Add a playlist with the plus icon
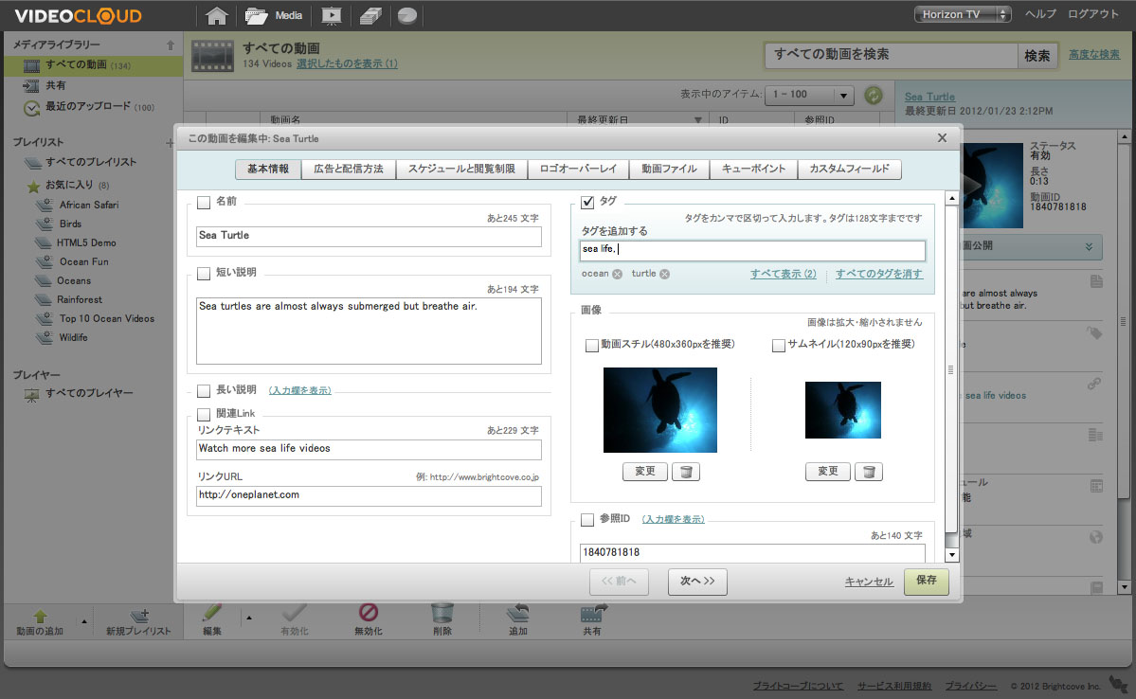Screen dimensions: 1136x699 (170, 143)
